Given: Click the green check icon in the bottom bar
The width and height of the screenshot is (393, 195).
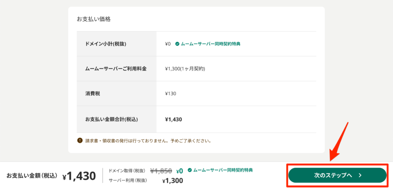Looking at the screenshot, I should [x=190, y=170].
